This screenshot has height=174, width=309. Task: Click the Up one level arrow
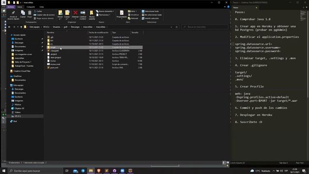pyautogui.click(x=21, y=27)
